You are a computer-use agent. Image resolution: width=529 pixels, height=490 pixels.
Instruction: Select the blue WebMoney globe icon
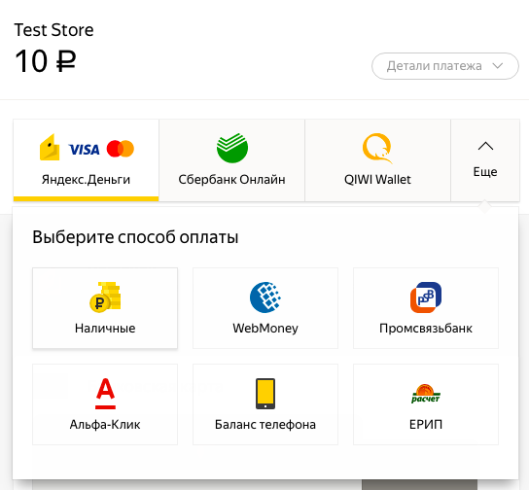(265, 297)
